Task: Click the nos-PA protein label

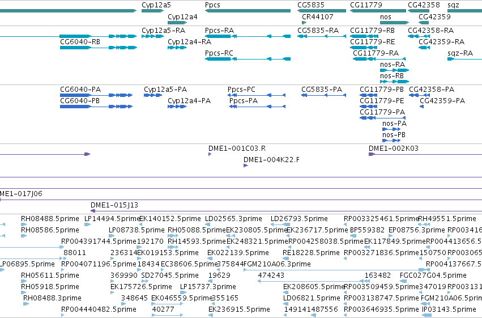Action: (395, 124)
